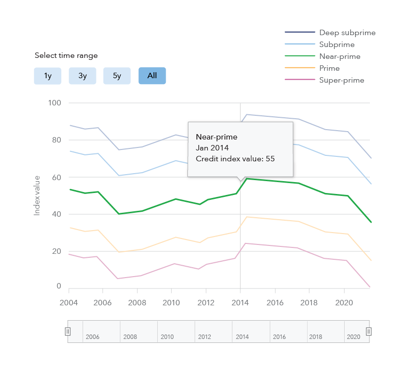Click the Deep subprime legend line swatch

[x=300, y=32]
